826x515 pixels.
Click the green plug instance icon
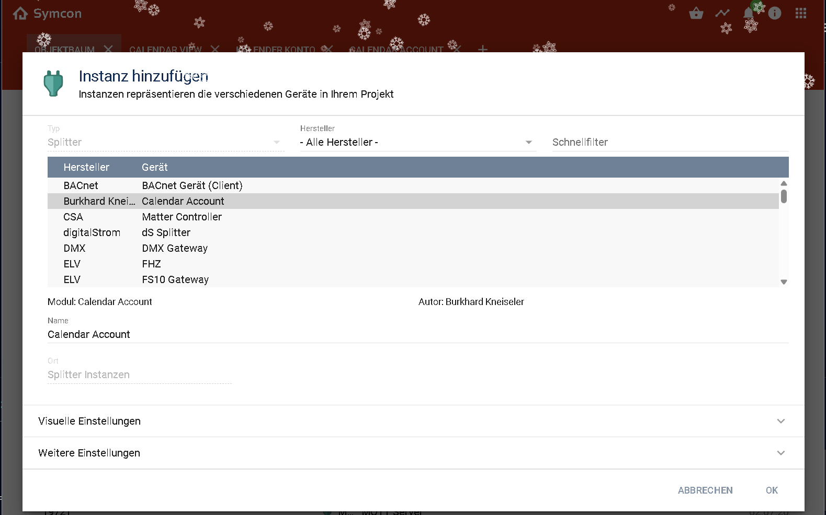53,84
